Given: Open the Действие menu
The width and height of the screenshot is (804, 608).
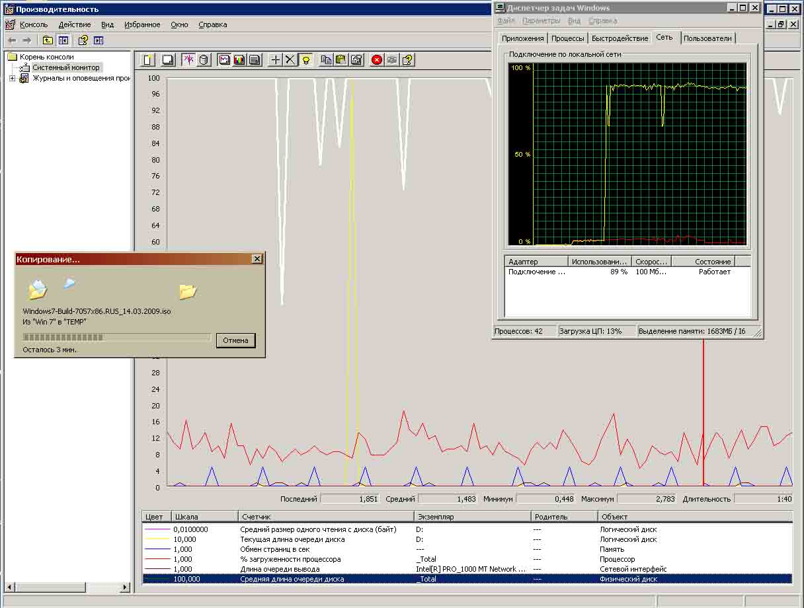Looking at the screenshot, I should 74,25.
